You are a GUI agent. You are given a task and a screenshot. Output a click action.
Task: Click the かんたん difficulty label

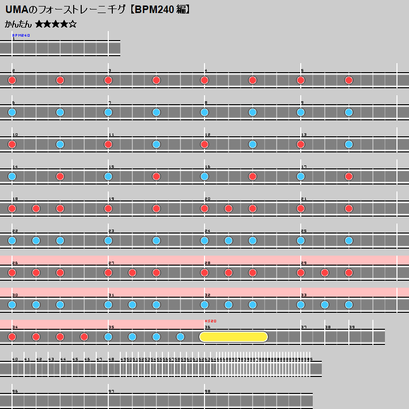pos(18,24)
